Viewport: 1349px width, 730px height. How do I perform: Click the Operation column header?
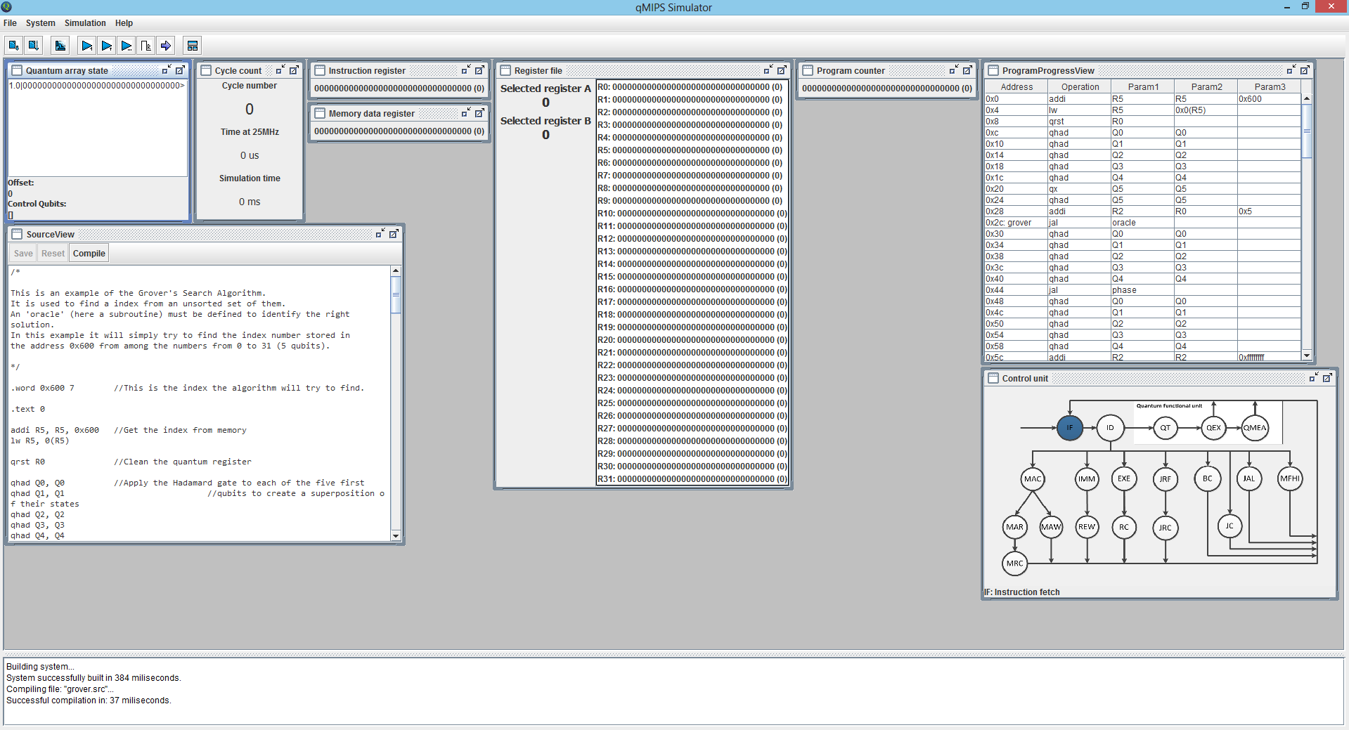tap(1079, 87)
